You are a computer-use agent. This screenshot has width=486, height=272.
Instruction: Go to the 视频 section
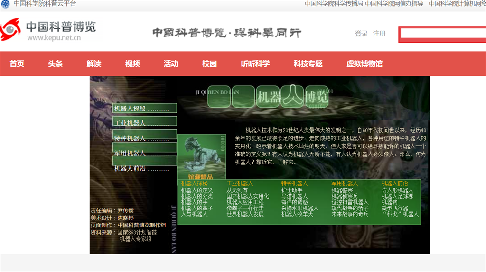pos(132,64)
